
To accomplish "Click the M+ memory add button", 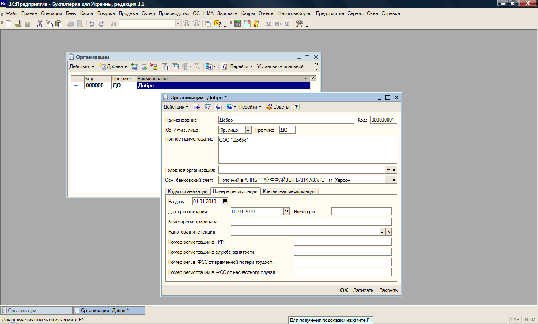I will pos(278,24).
